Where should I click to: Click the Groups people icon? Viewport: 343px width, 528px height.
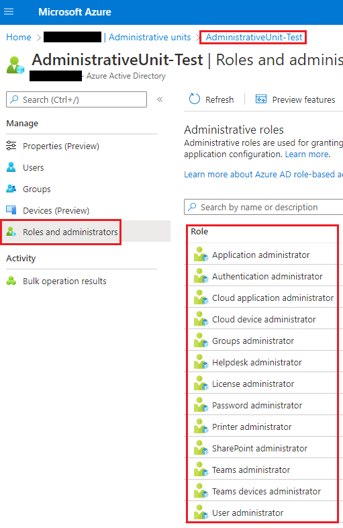[x=11, y=189]
